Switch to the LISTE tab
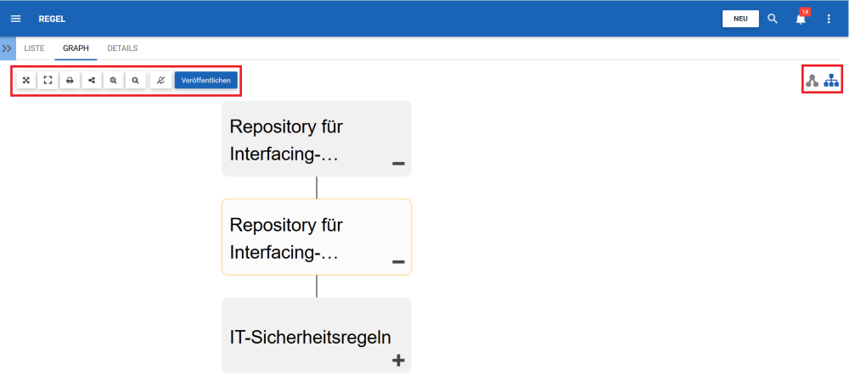The image size is (849, 386). [34, 48]
